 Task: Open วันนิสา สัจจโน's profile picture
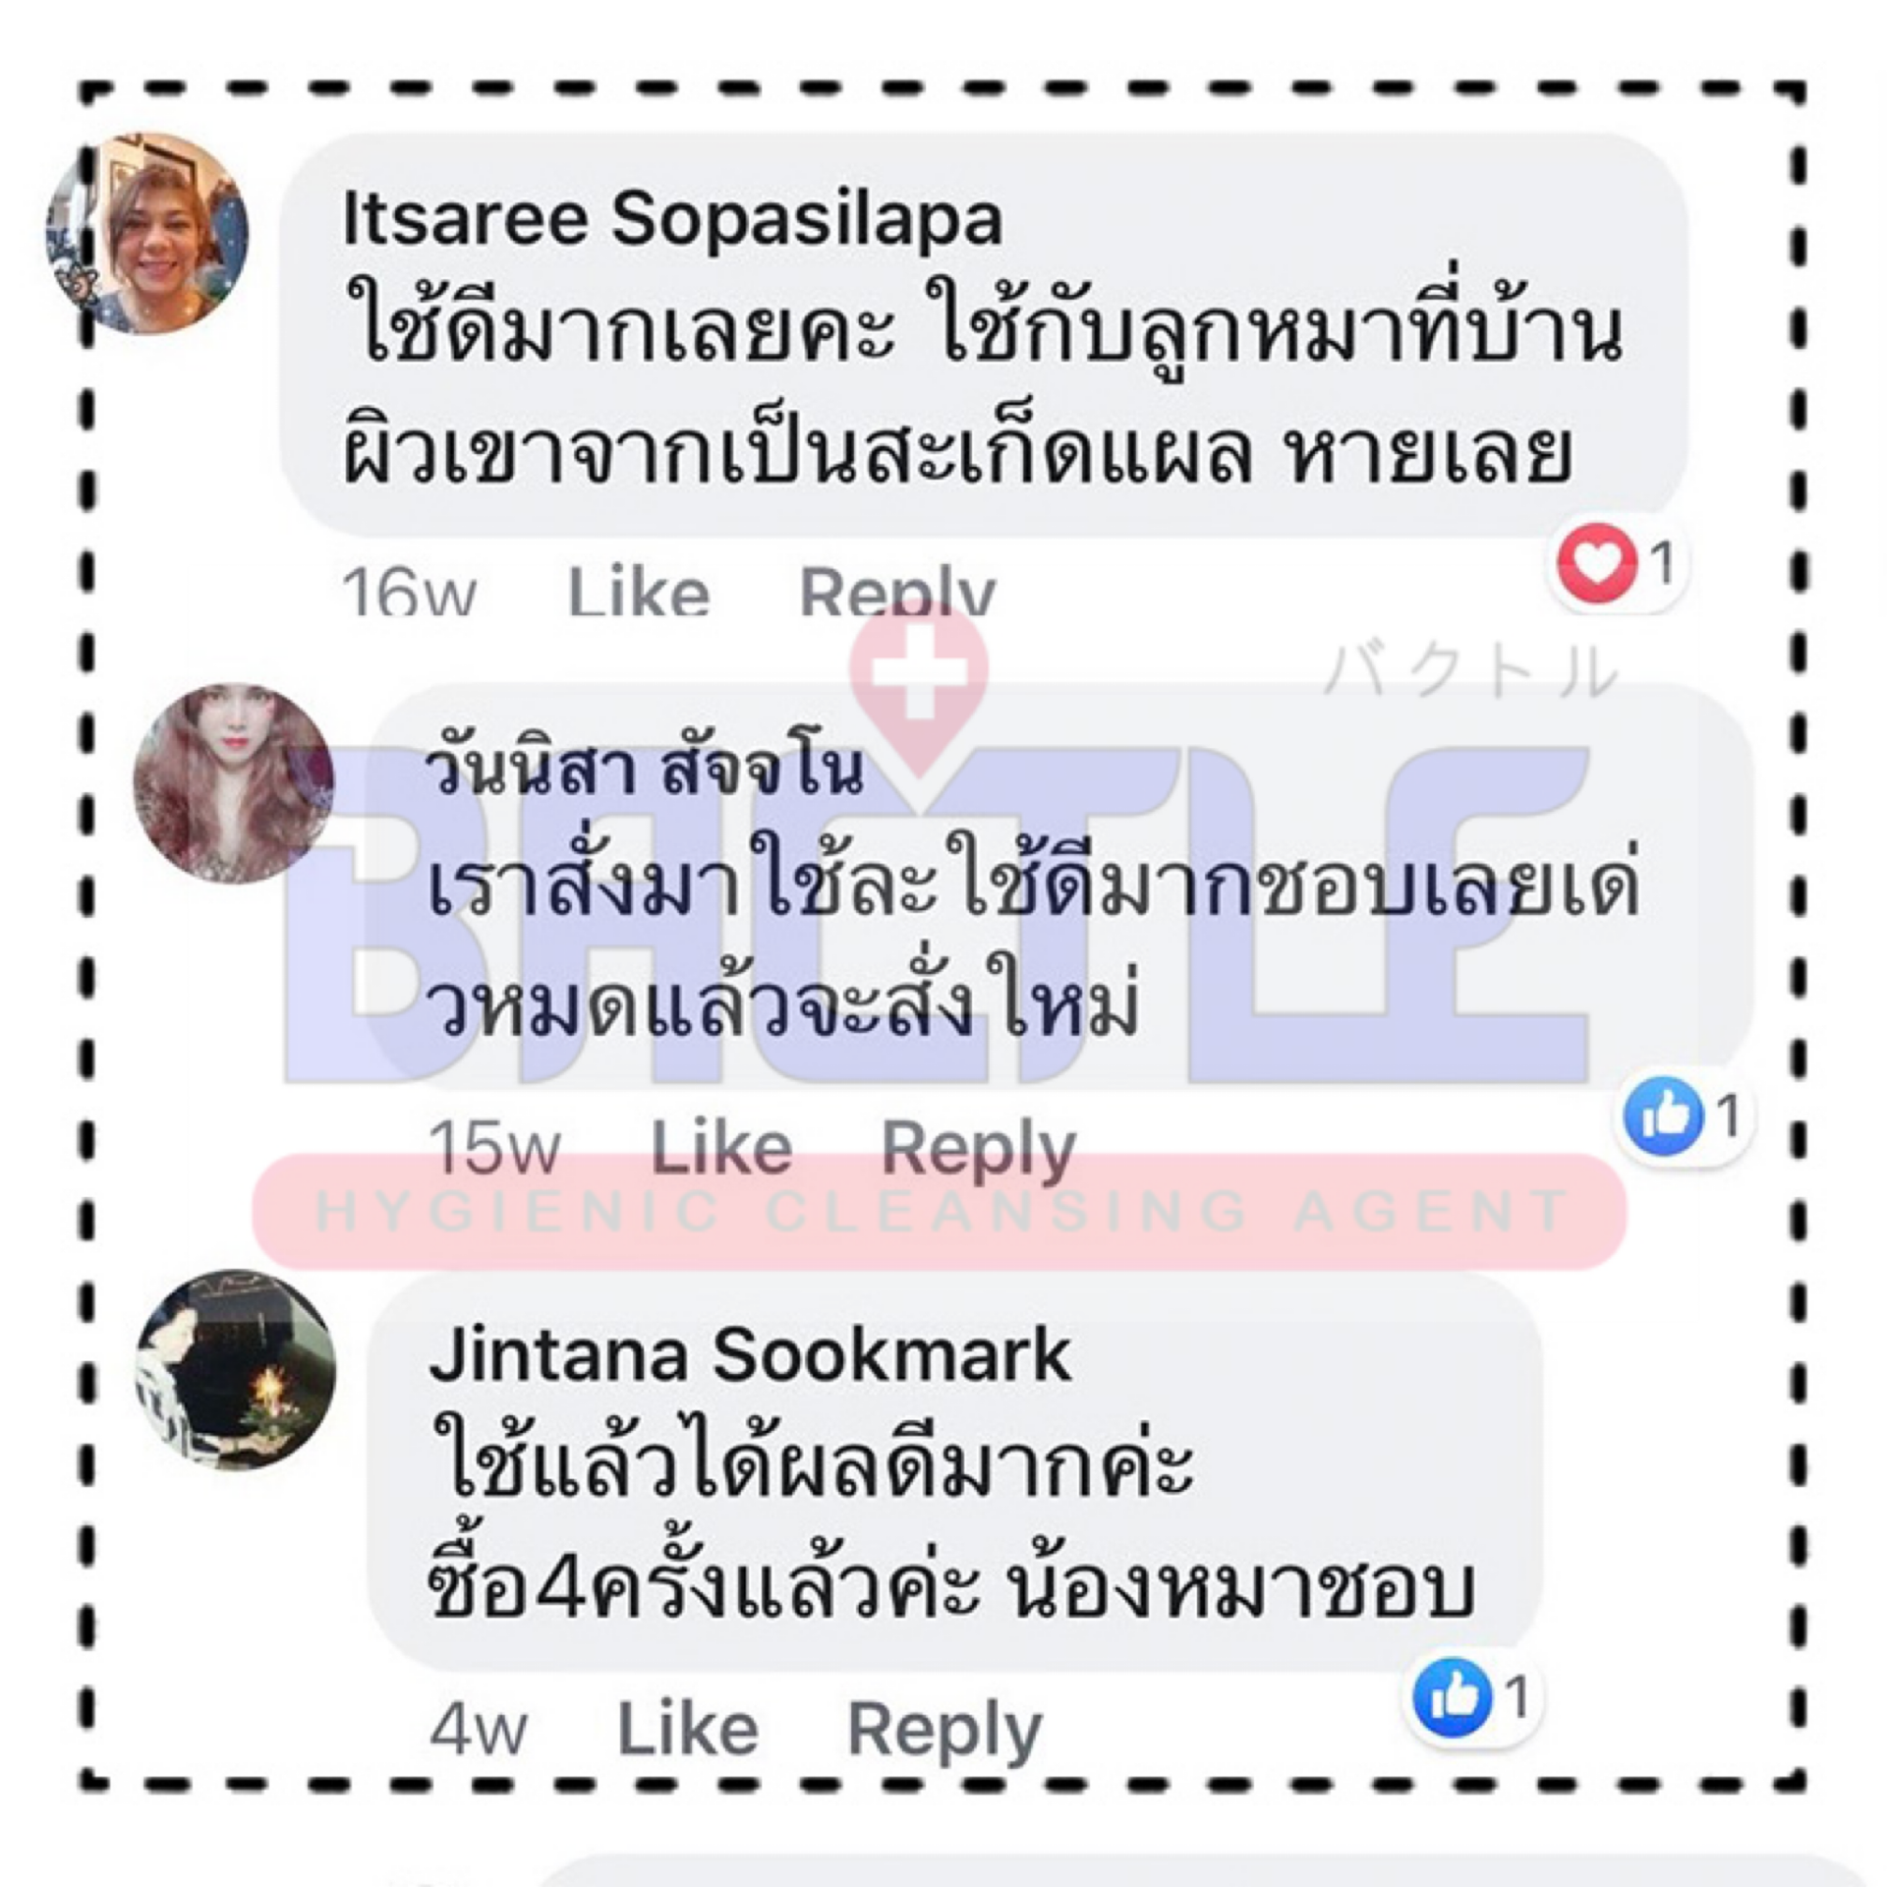[234, 783]
